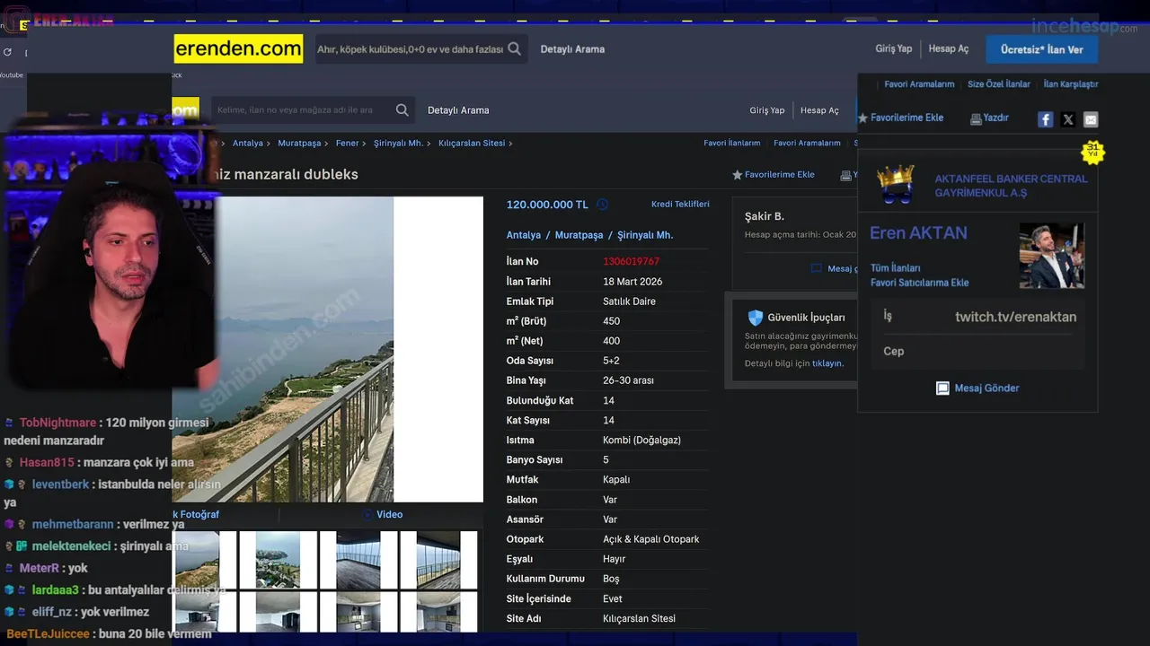Screen dimensions: 1150x646
Task: Click the browser reload icon
Action: point(7,52)
